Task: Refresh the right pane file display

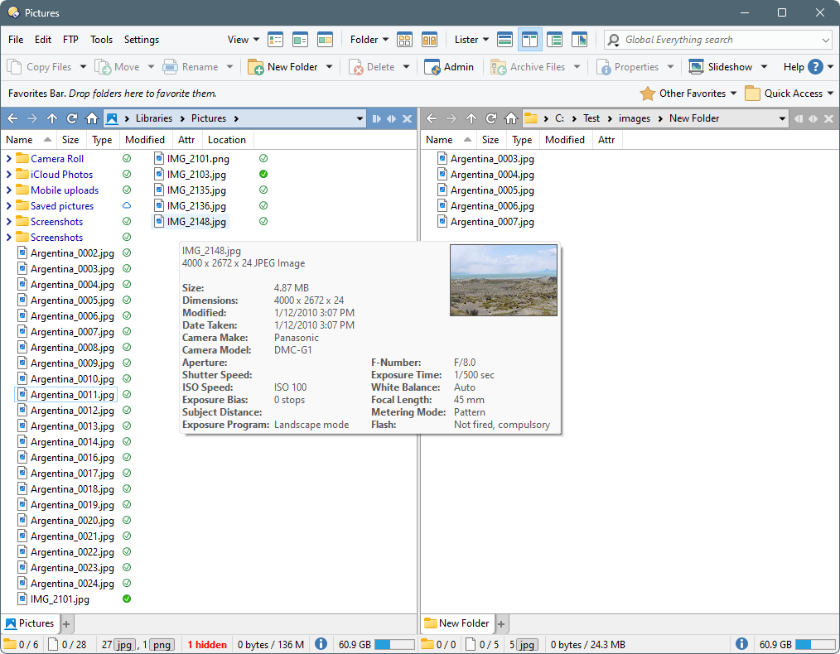Action: (491, 118)
